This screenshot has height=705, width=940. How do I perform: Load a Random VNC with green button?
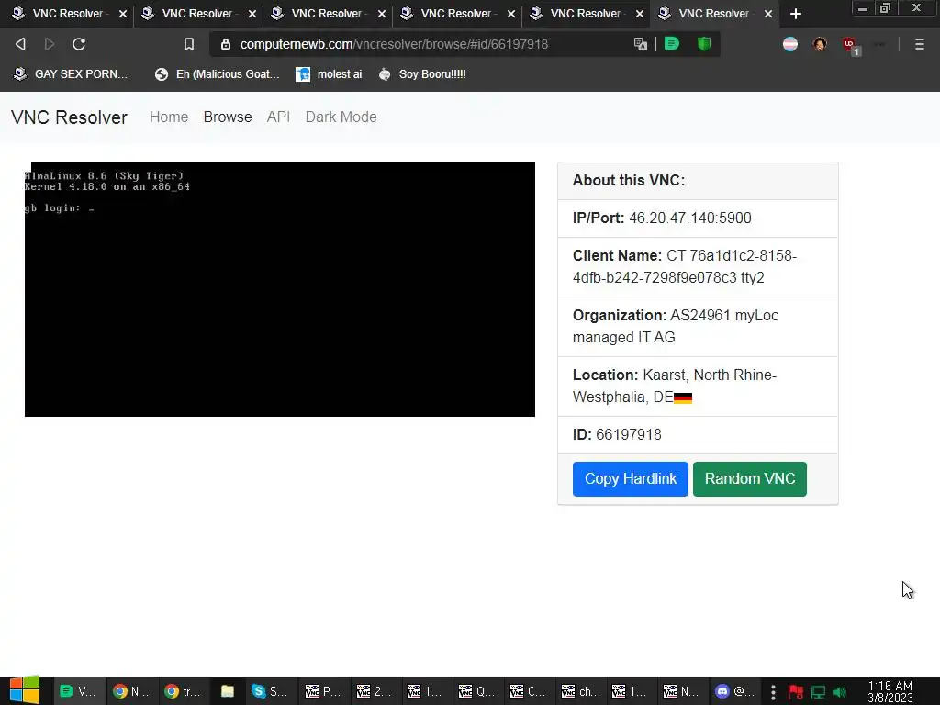[x=749, y=479]
